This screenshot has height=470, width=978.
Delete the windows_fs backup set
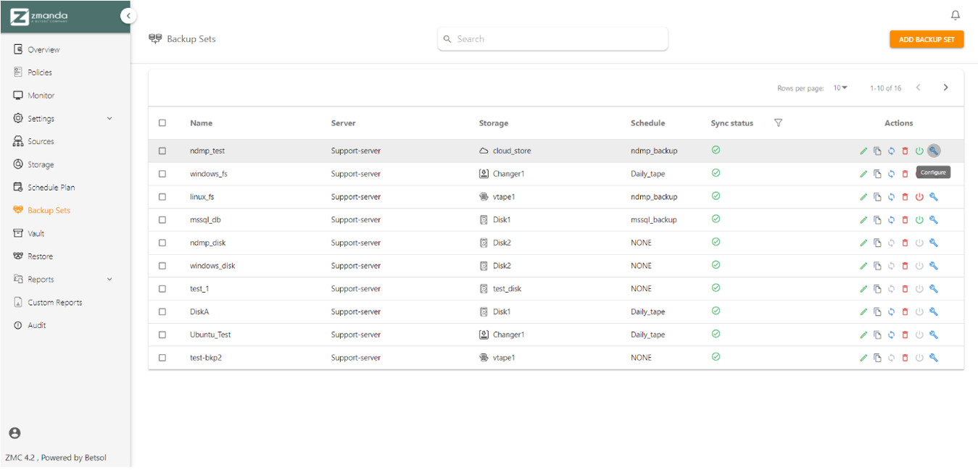(x=905, y=174)
